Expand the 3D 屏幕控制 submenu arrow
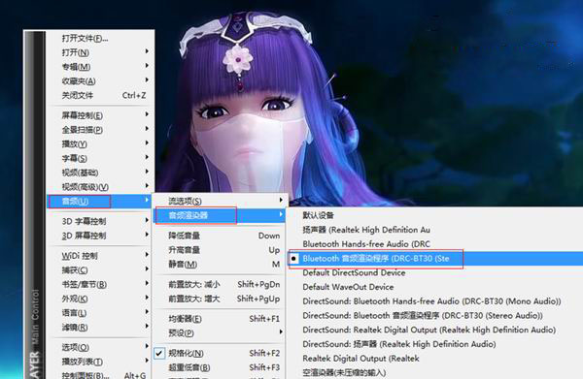The width and height of the screenshot is (583, 379). click(x=147, y=235)
